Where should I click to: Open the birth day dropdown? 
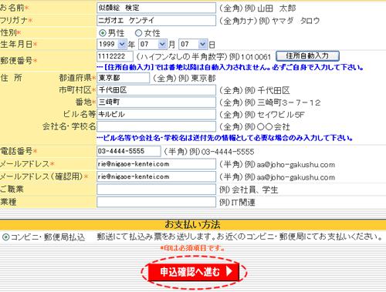pos(193,44)
